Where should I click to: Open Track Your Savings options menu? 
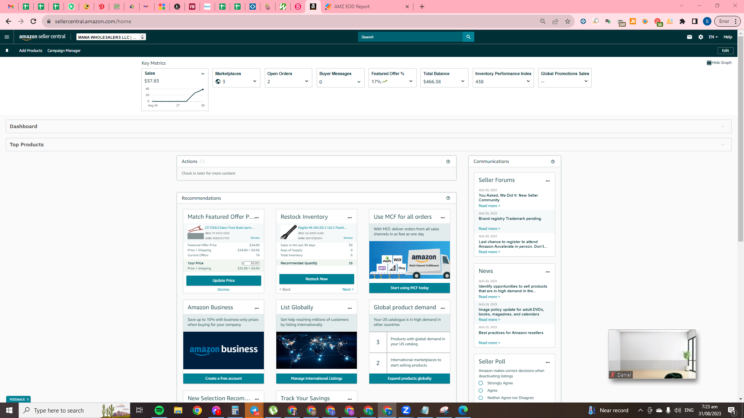click(x=350, y=399)
